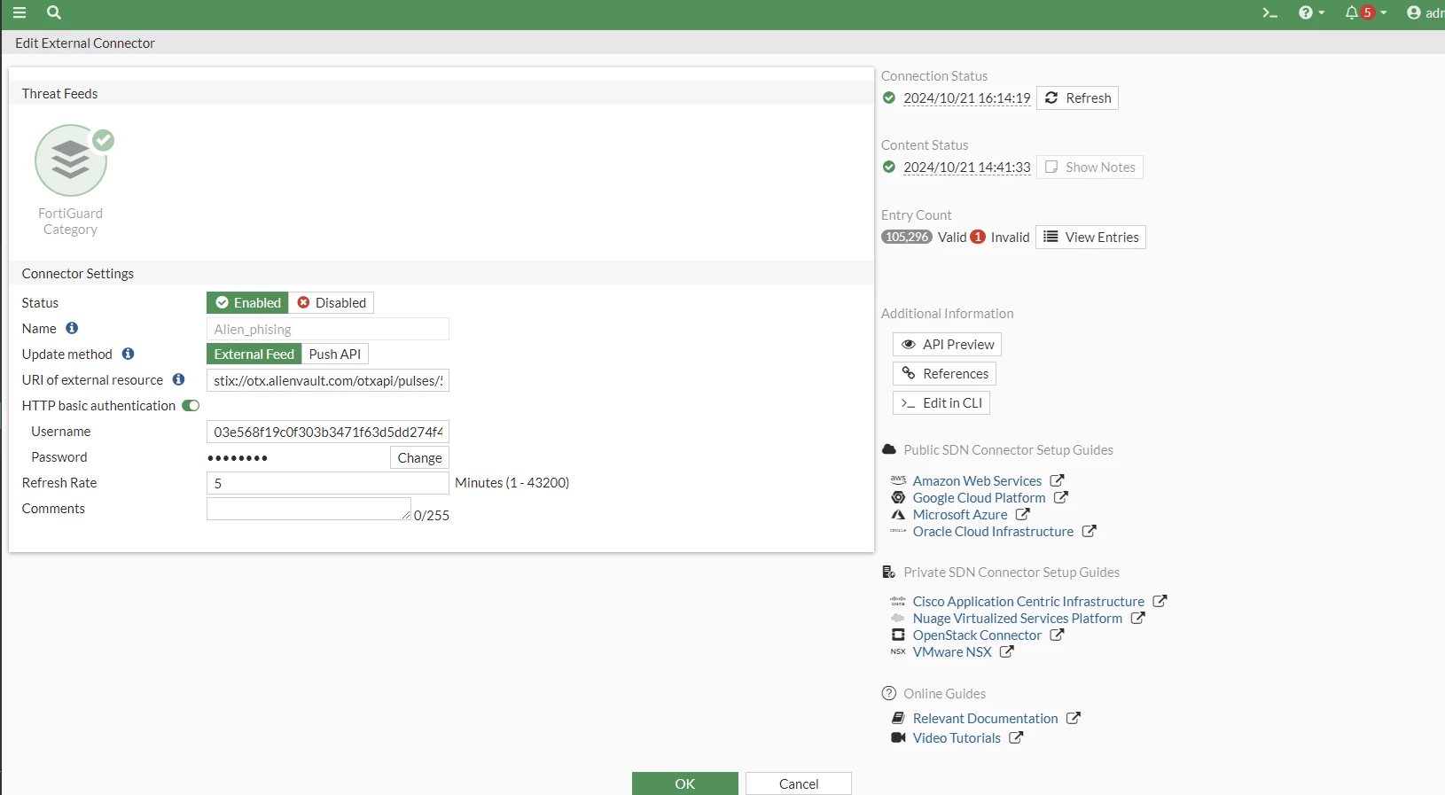Screen dimensions: 1445x795
Task: Open Microsoft Azure setup guide
Action: pos(960,514)
